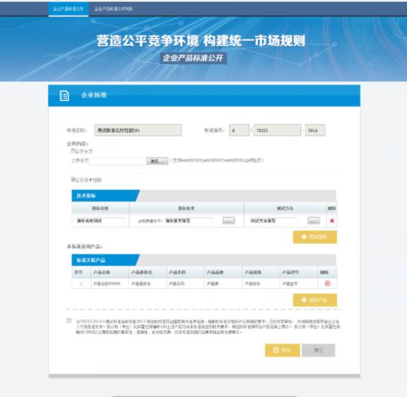Tick the declaration agreement checkbox
The width and height of the screenshot is (407, 397).
point(69,321)
